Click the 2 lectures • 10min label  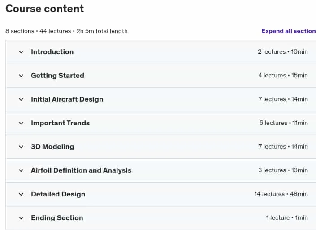coord(283,52)
